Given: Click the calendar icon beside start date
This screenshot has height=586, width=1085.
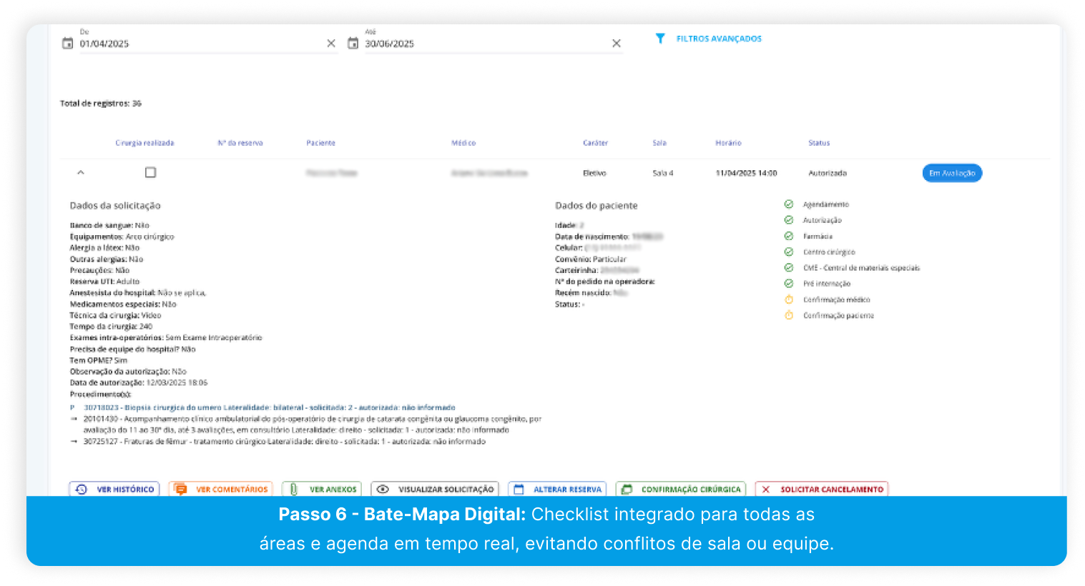Looking at the screenshot, I should pos(67,44).
